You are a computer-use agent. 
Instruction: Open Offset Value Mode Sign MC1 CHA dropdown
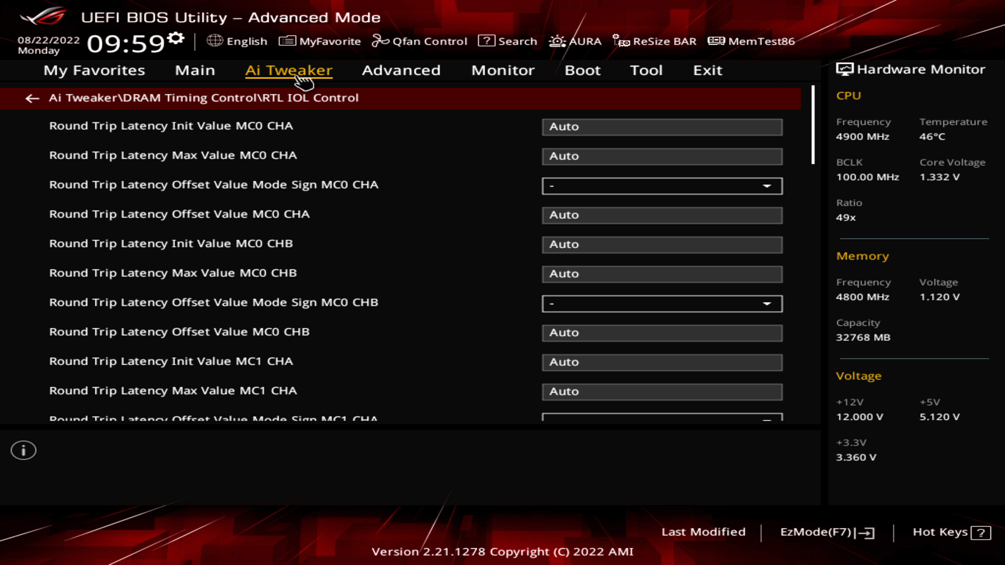(662, 417)
